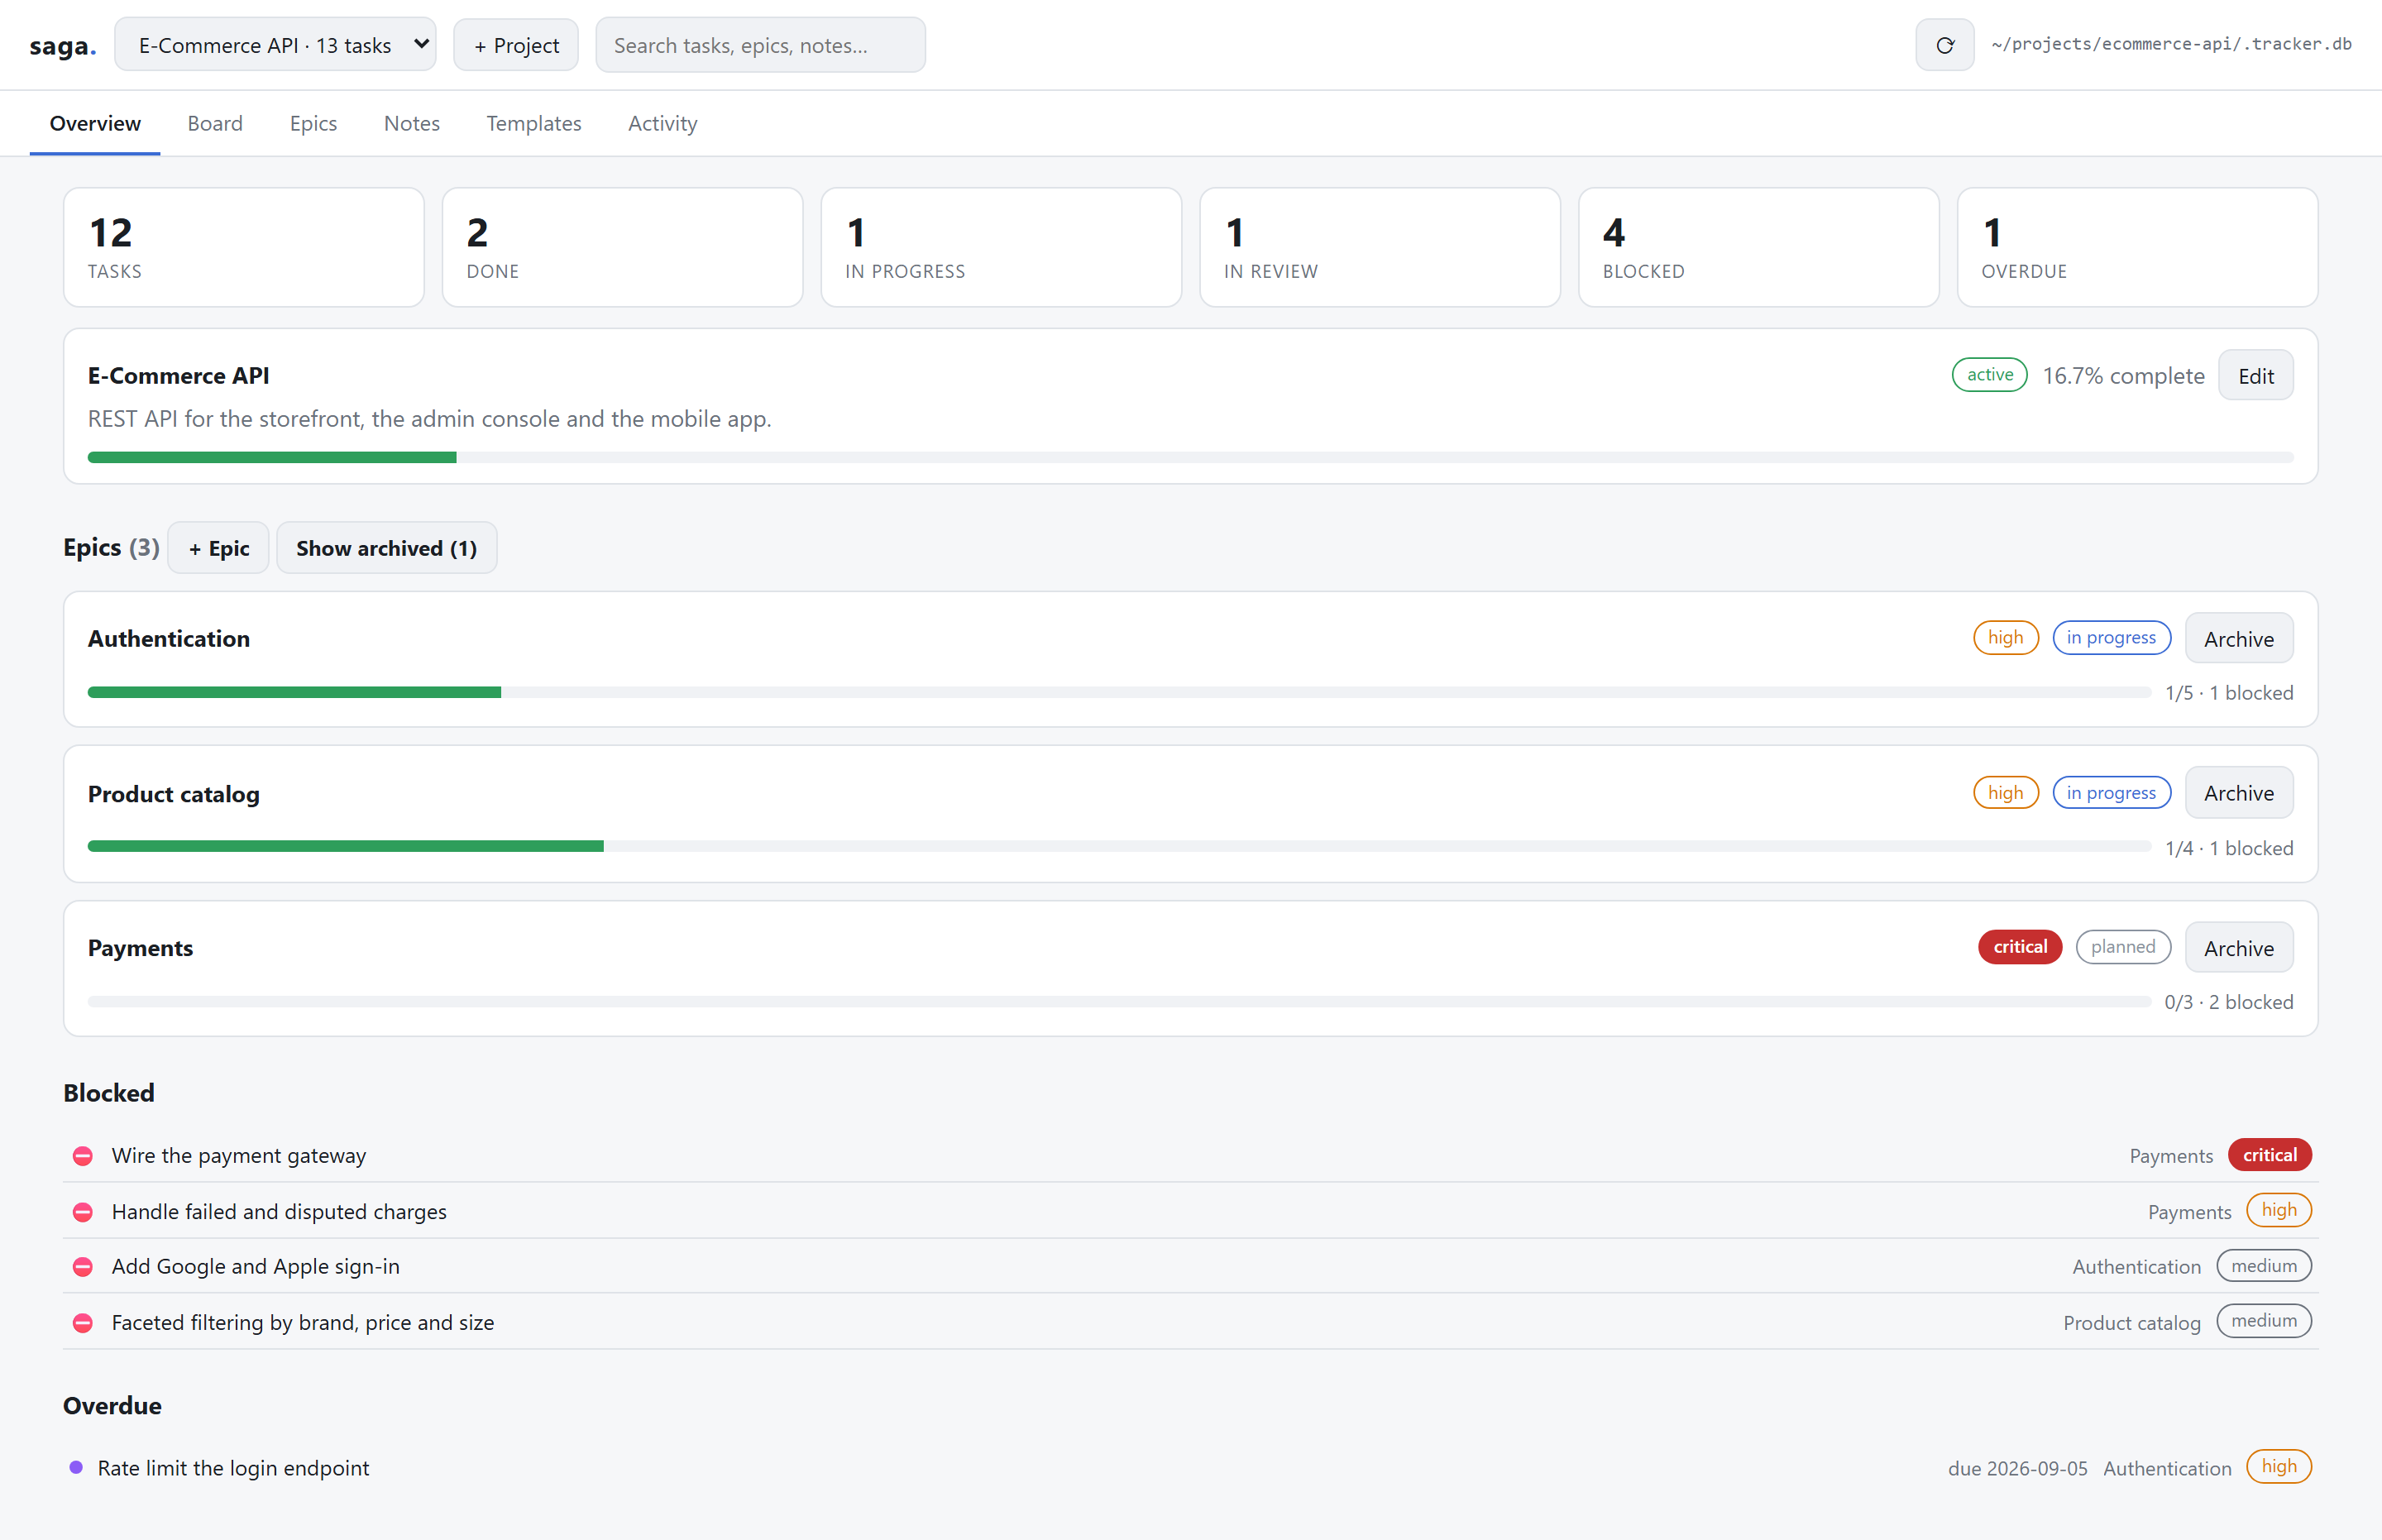Open the 1 In Review stat card
The height and width of the screenshot is (1540, 2382).
(1380, 247)
